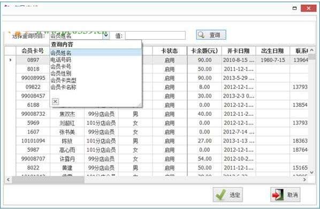Click member name 陈放
Image resolution: width=320 pixels, height=209 pixels.
pyautogui.click(x=67, y=141)
